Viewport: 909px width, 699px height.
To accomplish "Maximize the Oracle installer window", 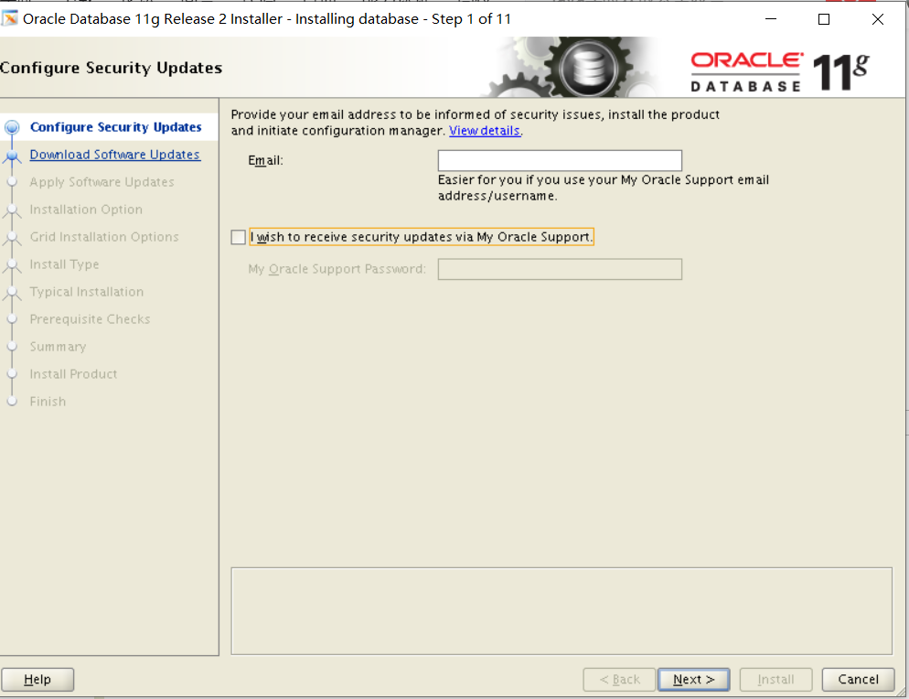I will pyautogui.click(x=824, y=19).
